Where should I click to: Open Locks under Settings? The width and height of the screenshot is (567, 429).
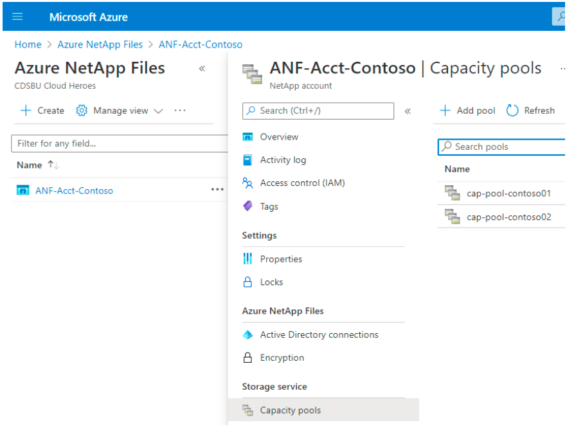pyautogui.click(x=271, y=282)
